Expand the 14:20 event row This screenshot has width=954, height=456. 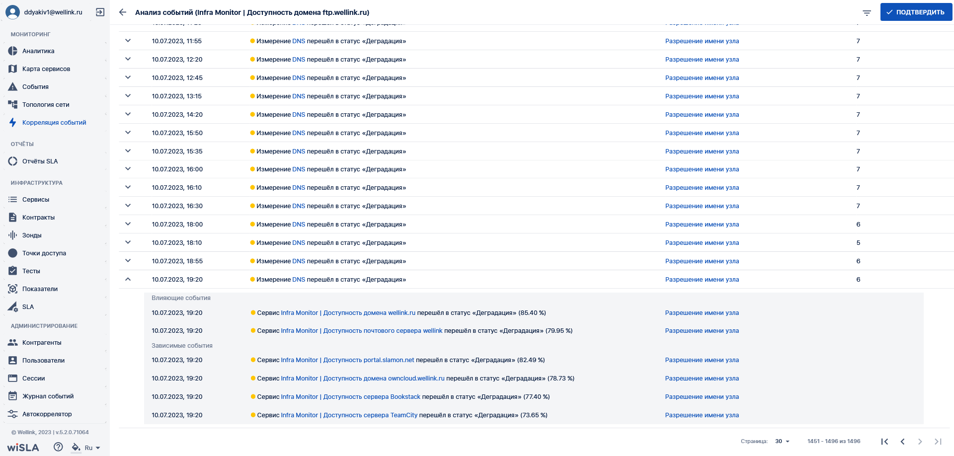click(x=128, y=114)
